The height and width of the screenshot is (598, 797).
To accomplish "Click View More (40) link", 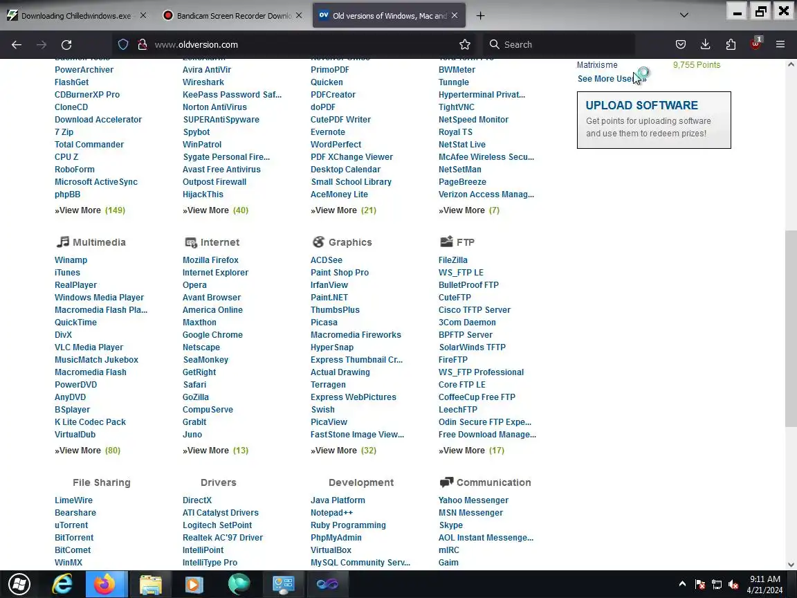I will (x=216, y=210).
